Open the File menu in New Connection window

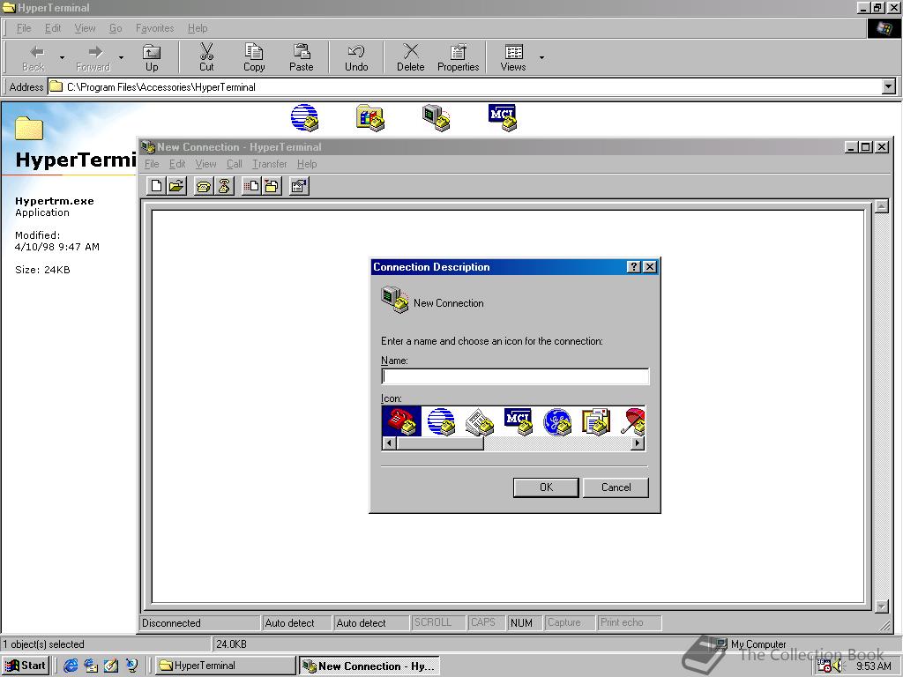click(152, 164)
